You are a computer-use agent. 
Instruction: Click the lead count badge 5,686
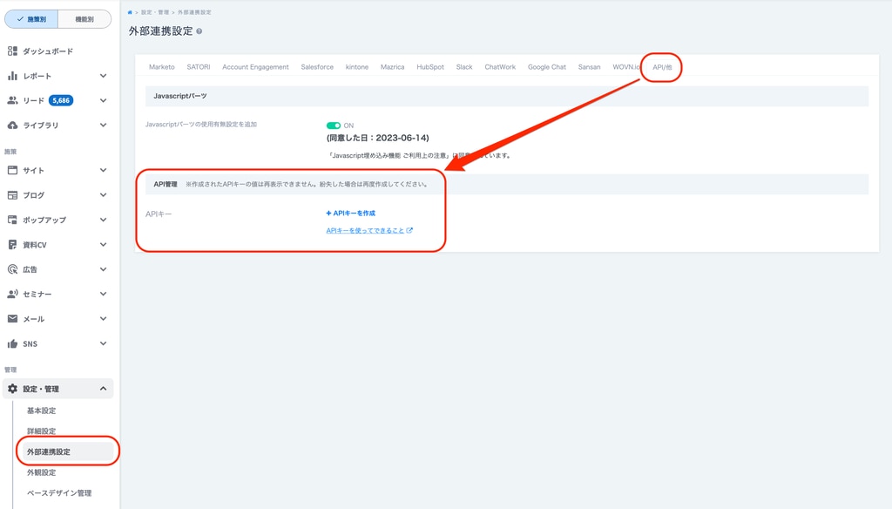pos(61,101)
